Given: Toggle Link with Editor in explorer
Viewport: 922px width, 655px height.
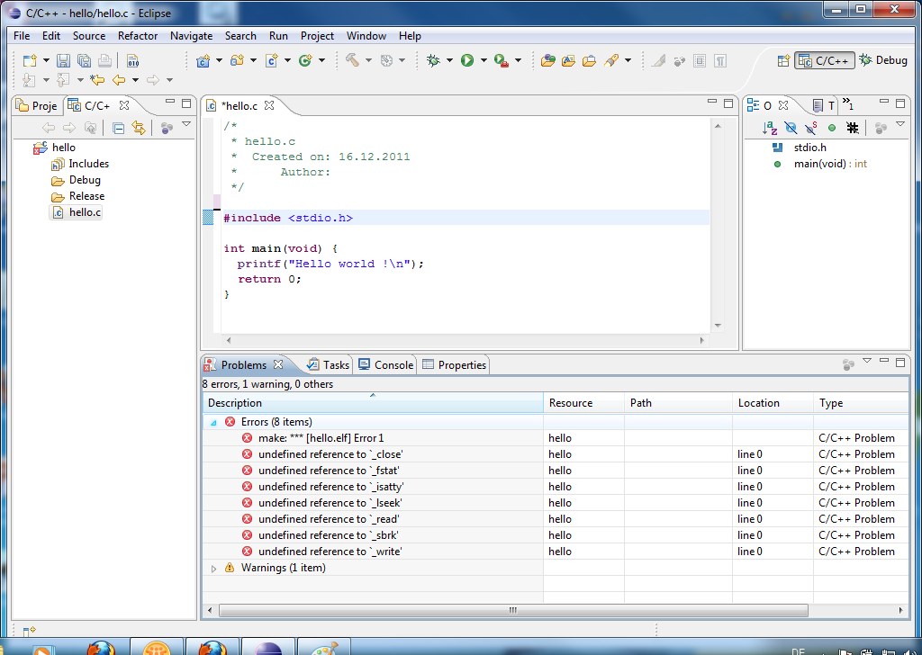Looking at the screenshot, I should pos(139,129).
